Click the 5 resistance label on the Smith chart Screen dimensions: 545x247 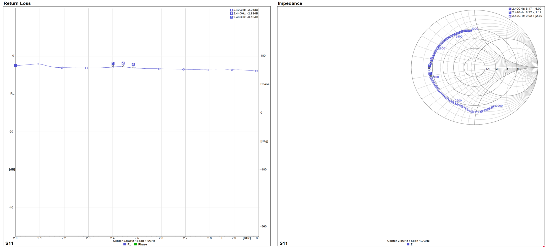pyautogui.click(x=518, y=69)
